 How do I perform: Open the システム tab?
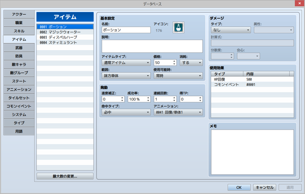[19, 115]
